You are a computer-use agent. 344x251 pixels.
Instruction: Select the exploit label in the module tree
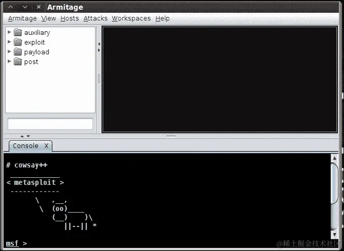pyautogui.click(x=34, y=42)
